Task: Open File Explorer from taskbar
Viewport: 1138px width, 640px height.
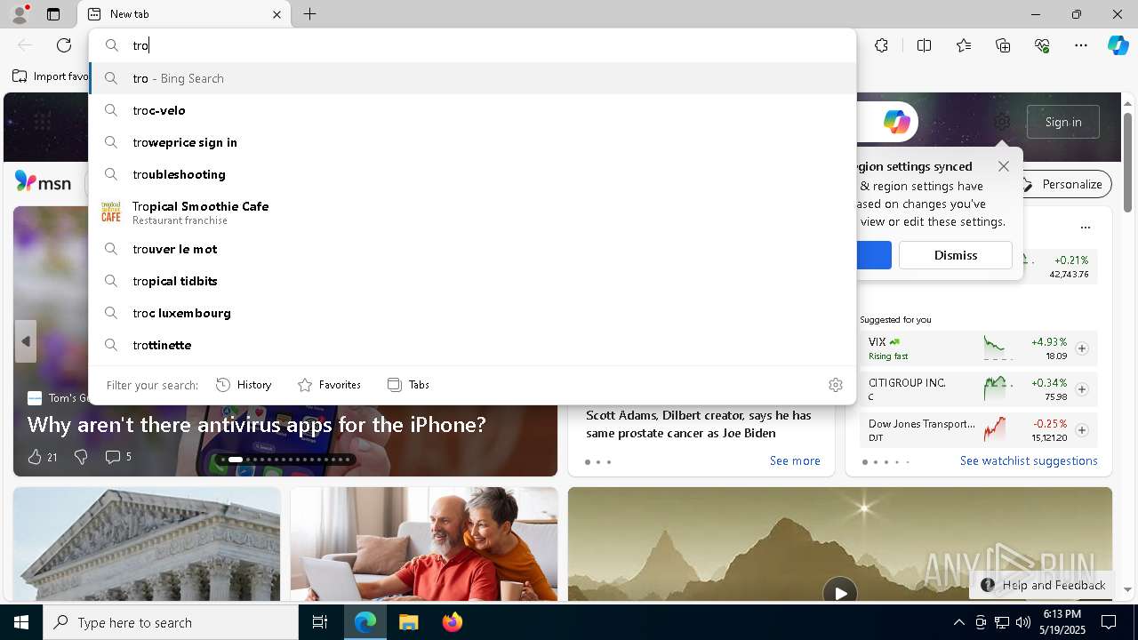Action: click(408, 622)
